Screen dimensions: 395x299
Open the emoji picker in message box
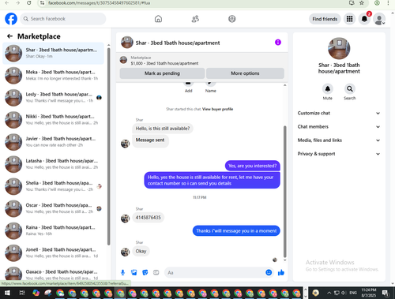click(x=269, y=272)
